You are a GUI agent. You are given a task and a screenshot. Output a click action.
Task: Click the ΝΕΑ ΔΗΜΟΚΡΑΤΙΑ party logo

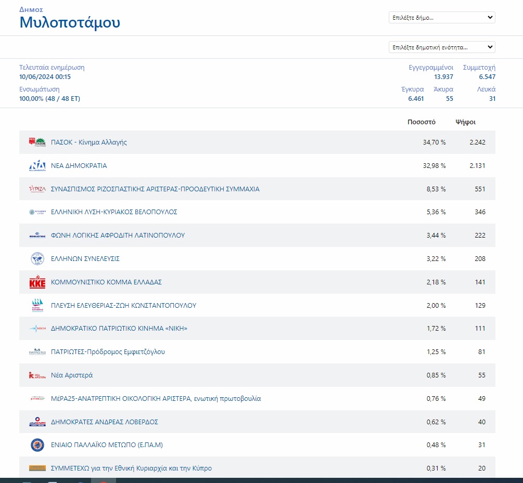[x=37, y=165]
